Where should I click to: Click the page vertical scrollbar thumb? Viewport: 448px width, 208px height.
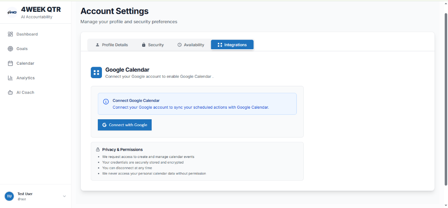[446, 99]
